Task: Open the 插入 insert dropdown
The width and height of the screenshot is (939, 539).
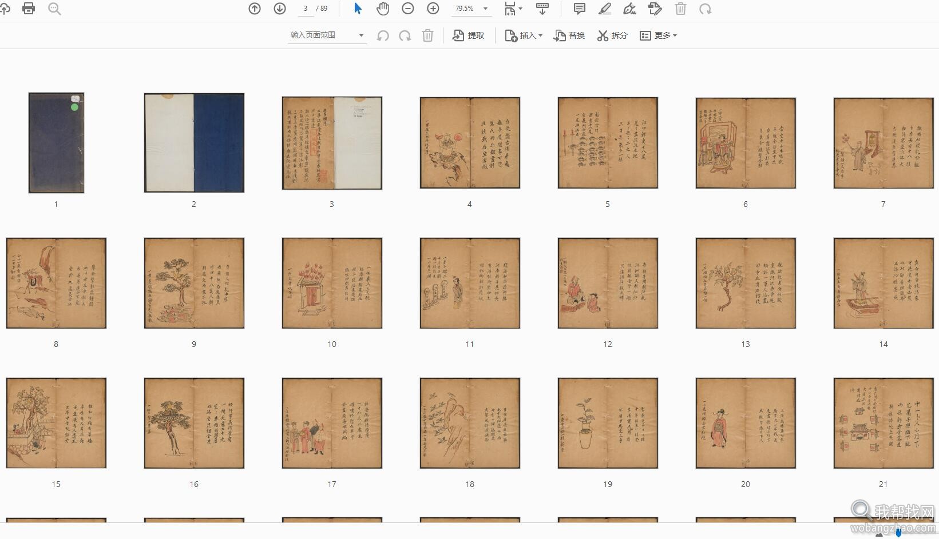Action: [x=524, y=35]
